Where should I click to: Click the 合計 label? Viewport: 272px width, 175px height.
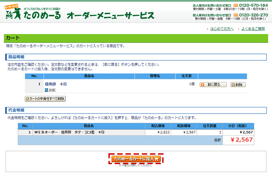[217, 140]
